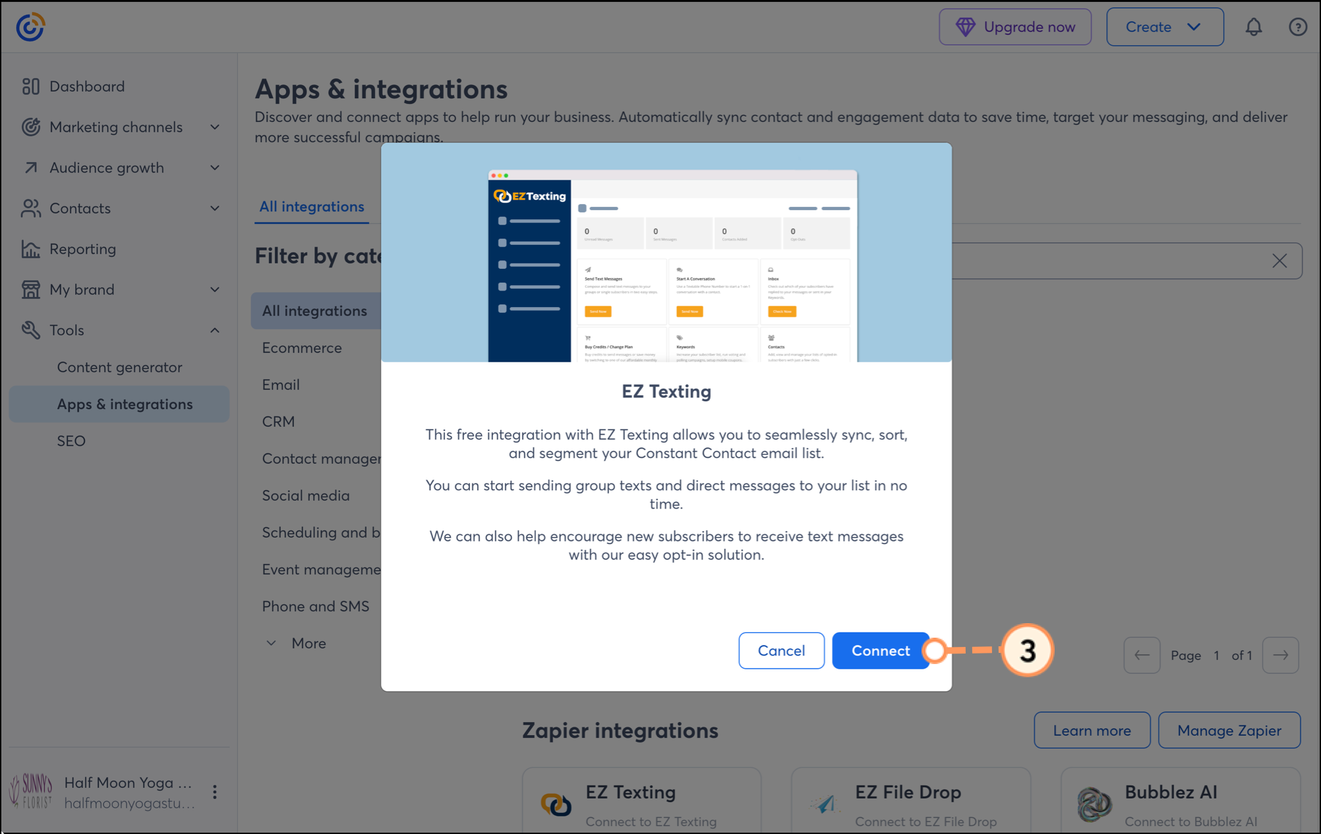Click the EZ File Drop card title
This screenshot has height=834, width=1321.
[908, 792]
